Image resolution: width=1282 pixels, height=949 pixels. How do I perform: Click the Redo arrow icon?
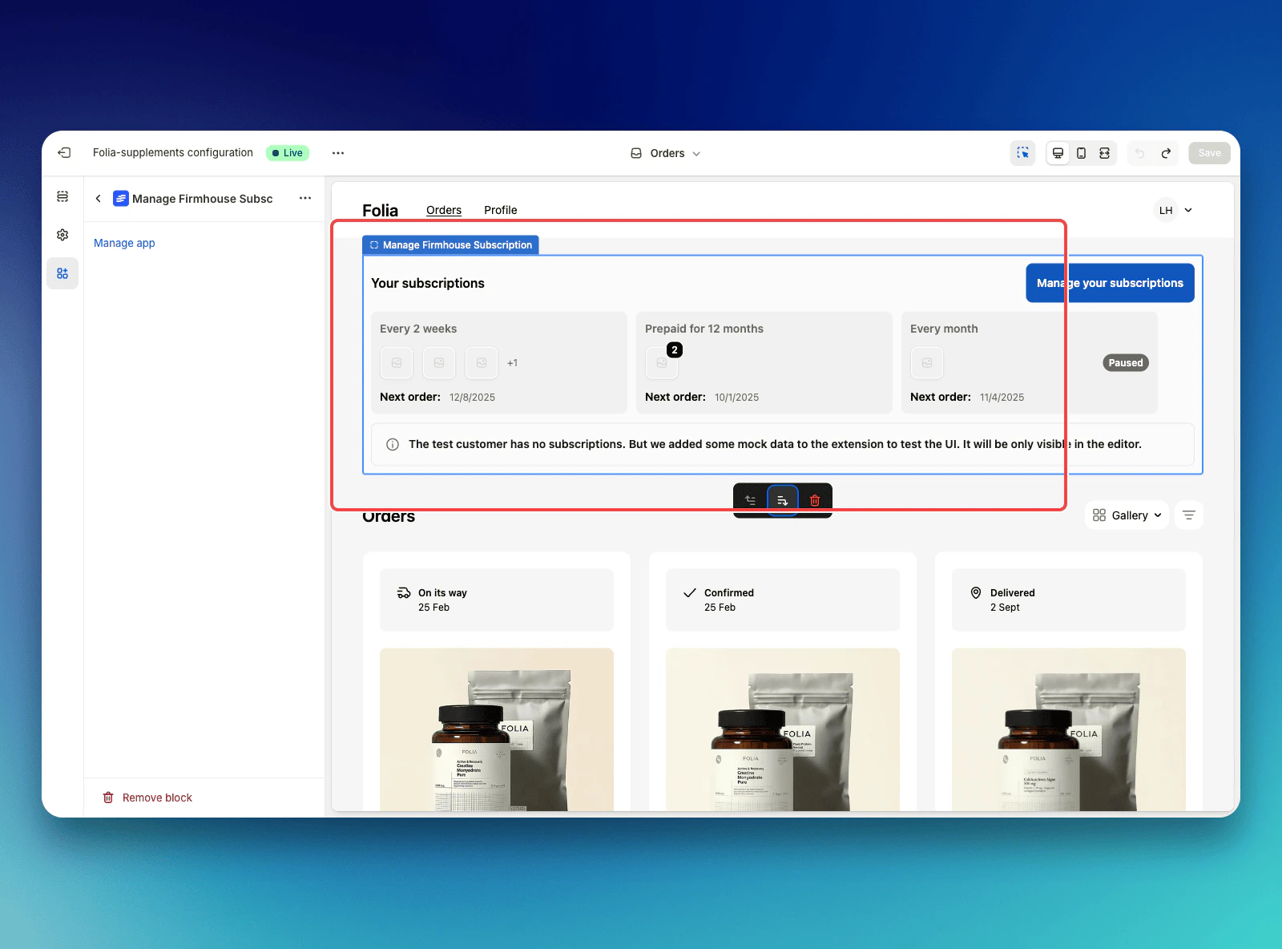coord(1166,152)
